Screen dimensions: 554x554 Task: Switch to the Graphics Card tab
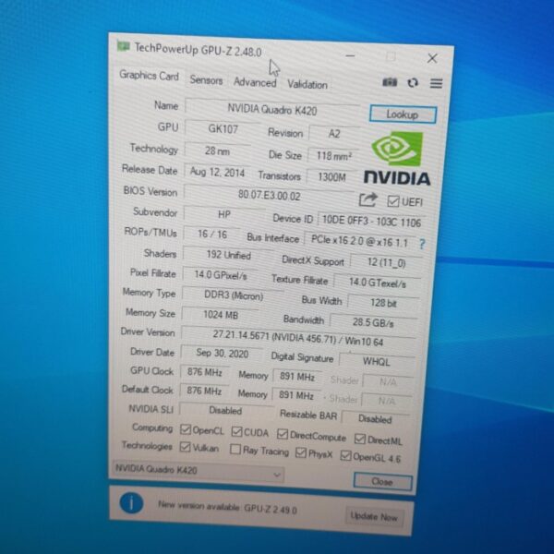coord(149,76)
